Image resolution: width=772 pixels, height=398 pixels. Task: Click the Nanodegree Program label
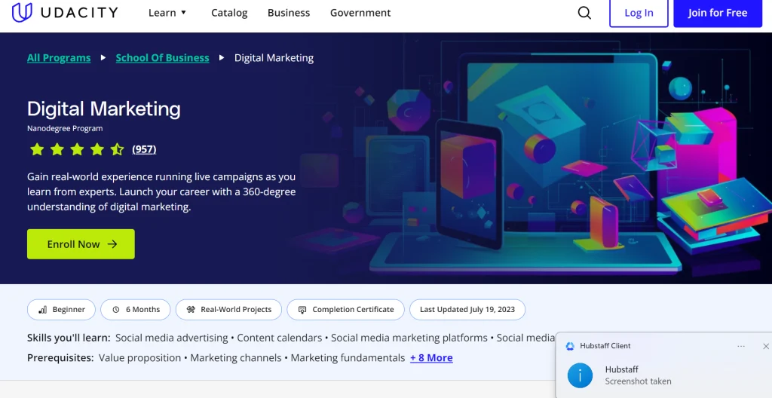pos(65,129)
